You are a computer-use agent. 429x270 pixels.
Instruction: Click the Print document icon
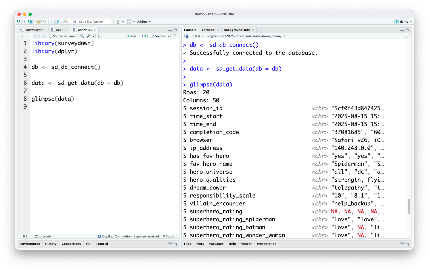pyautogui.click(x=65, y=22)
